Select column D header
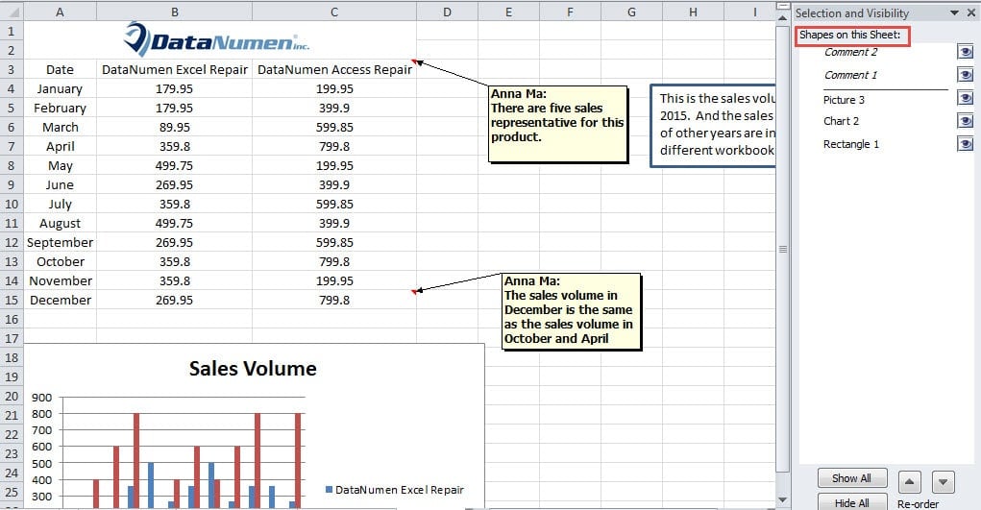The image size is (981, 510). coord(447,12)
